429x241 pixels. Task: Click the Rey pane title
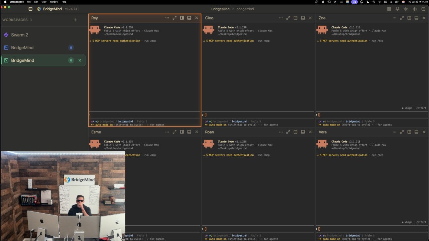[x=95, y=18]
